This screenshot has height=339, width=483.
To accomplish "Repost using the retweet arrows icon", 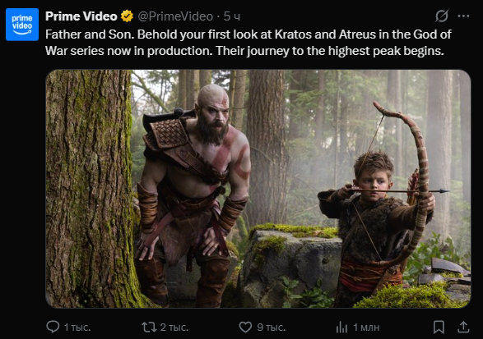I will point(149,327).
